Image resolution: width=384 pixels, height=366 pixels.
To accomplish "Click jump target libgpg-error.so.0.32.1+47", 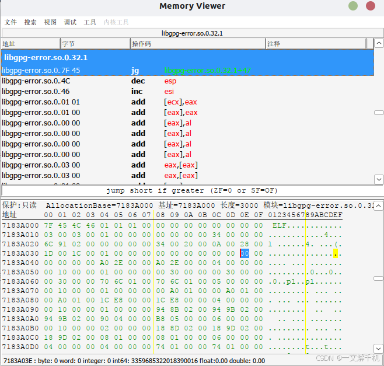I will (207, 71).
